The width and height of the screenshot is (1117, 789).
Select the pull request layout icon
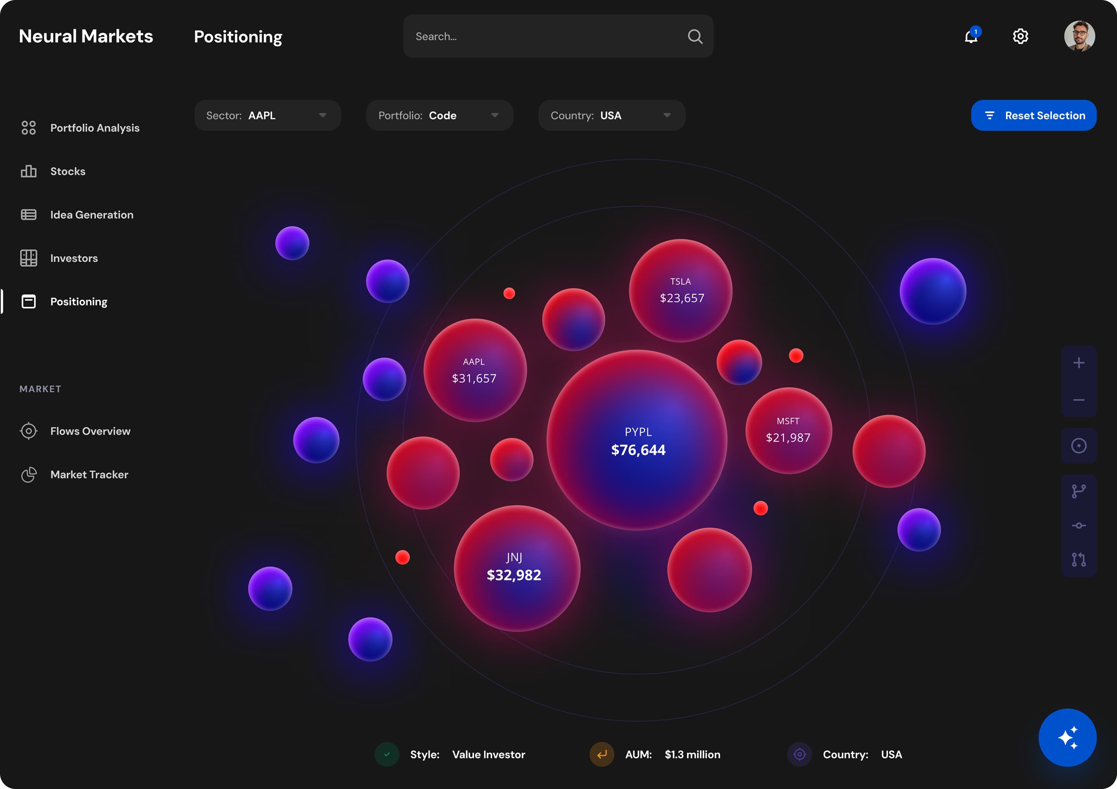coord(1078,559)
